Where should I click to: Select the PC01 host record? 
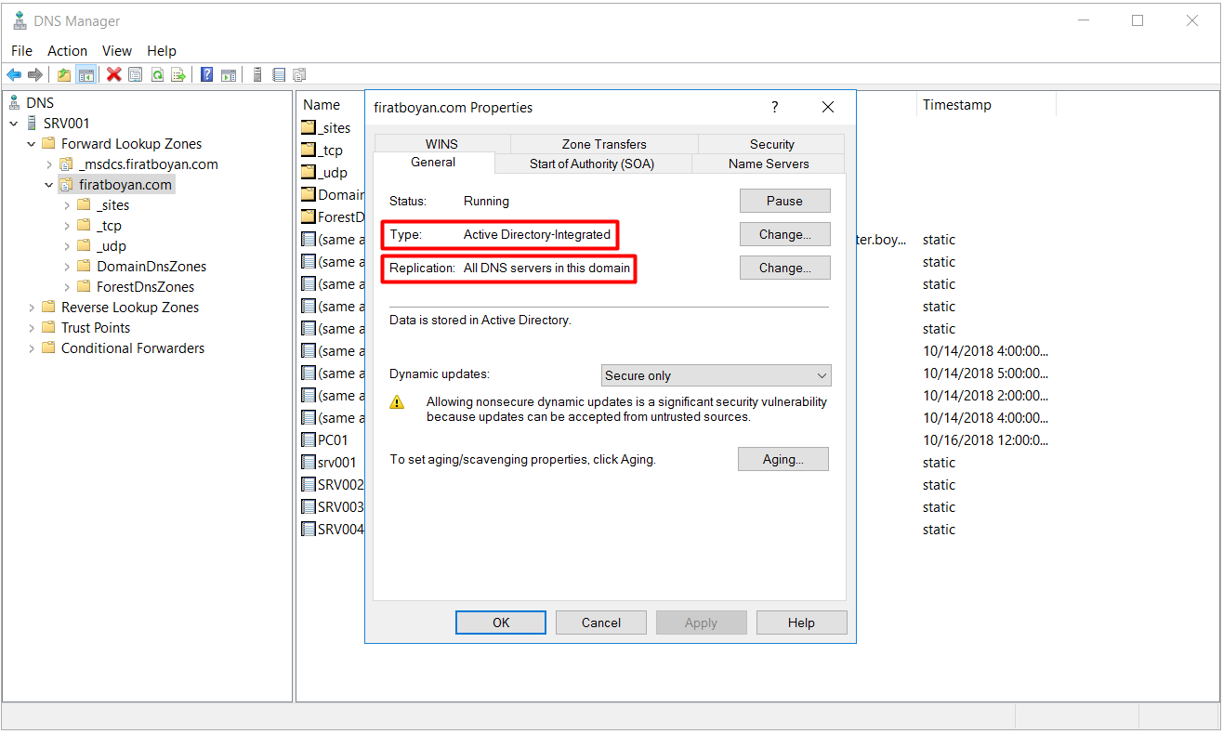click(x=325, y=440)
